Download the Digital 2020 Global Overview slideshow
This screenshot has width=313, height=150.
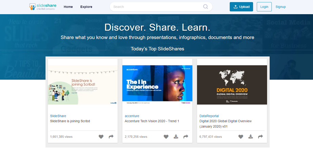(250, 137)
